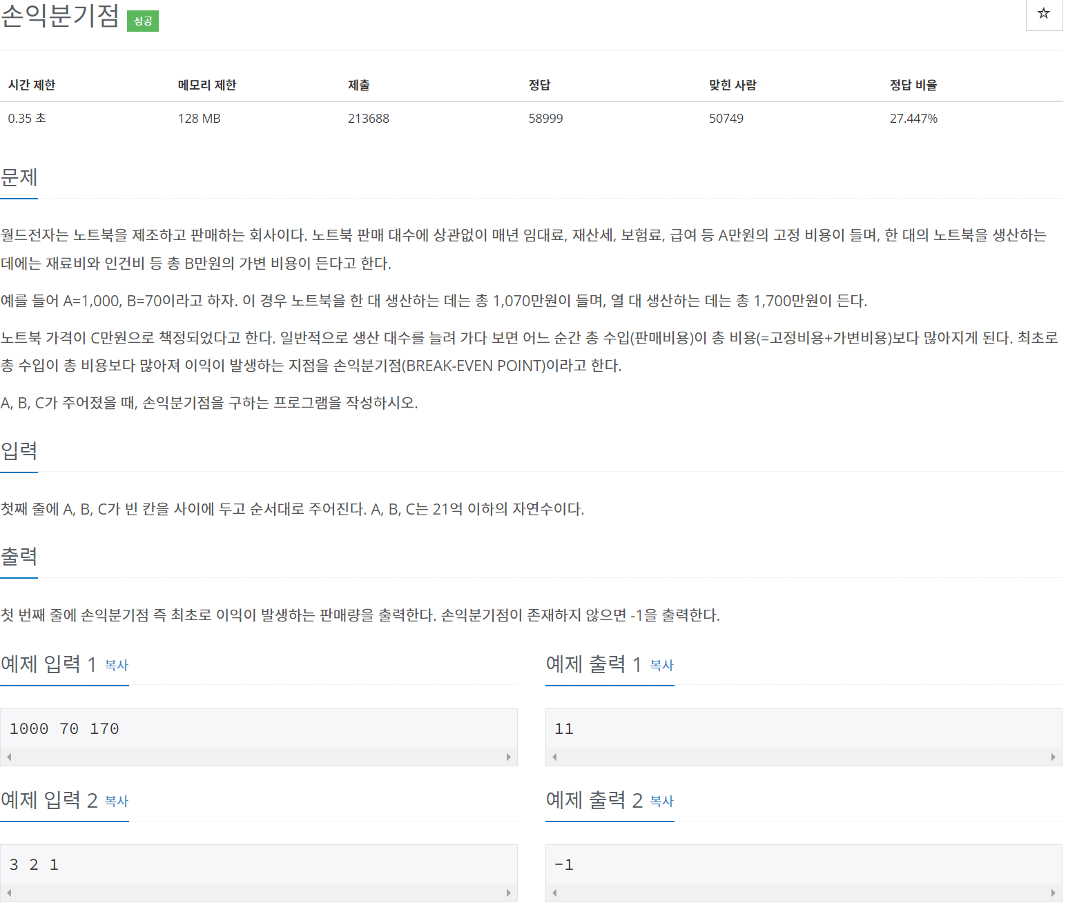This screenshot has width=1077, height=916.
Task: Click the input description starting '첫째 줄에 A, B, C가'
Action: pos(293,509)
